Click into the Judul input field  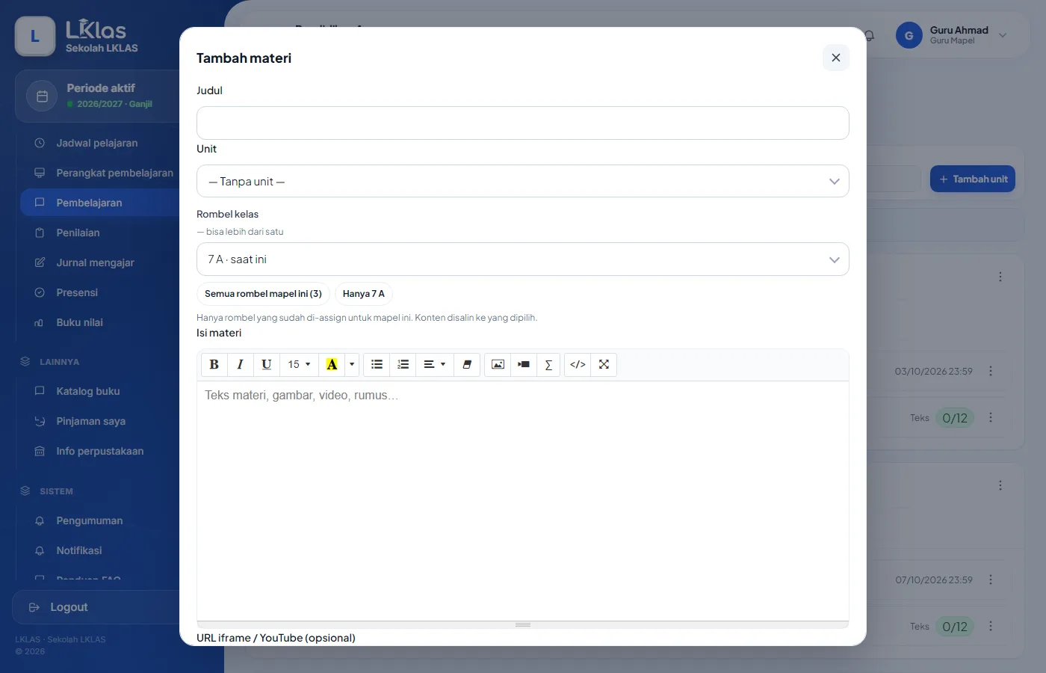coord(523,123)
